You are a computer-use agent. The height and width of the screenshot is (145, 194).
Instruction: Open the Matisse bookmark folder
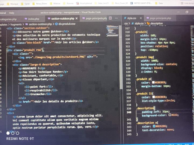pos(55,4)
